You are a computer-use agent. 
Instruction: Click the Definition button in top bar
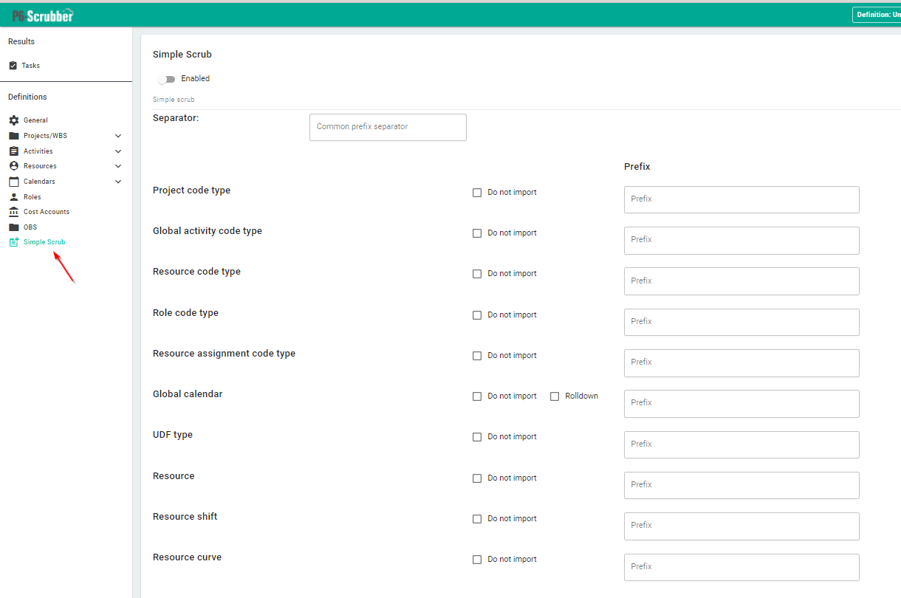(876, 15)
